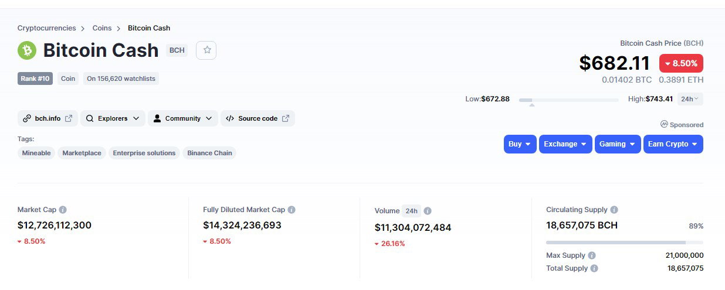
Task: Show Market Cap info tooltip icon
Action: point(63,210)
